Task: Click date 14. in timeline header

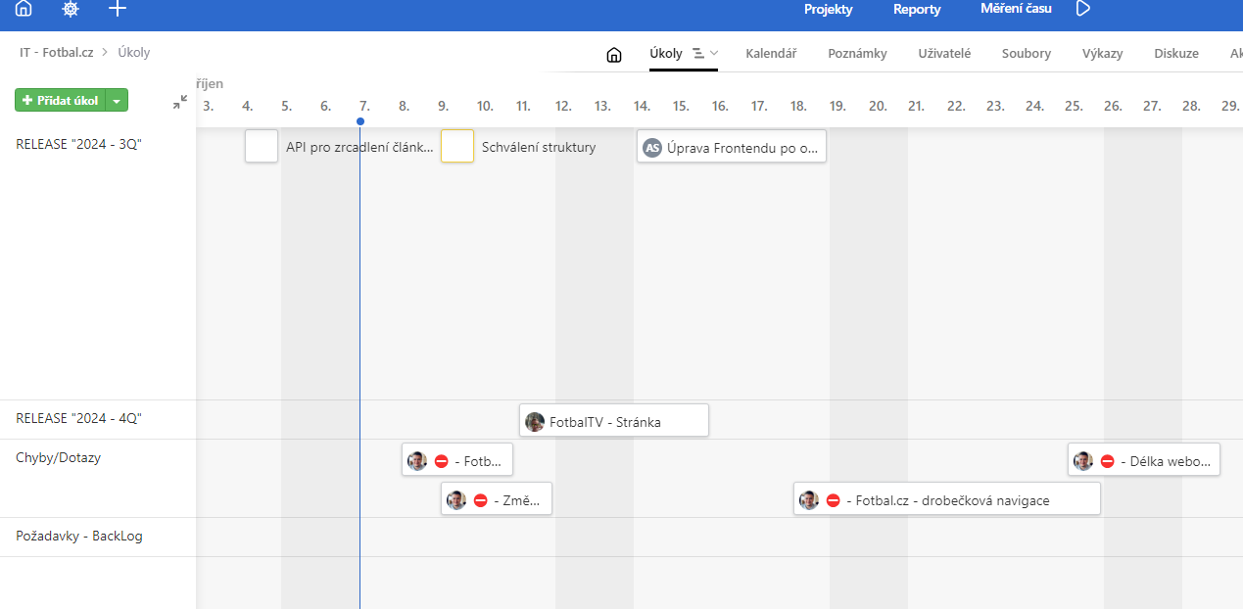Action: tap(642, 106)
